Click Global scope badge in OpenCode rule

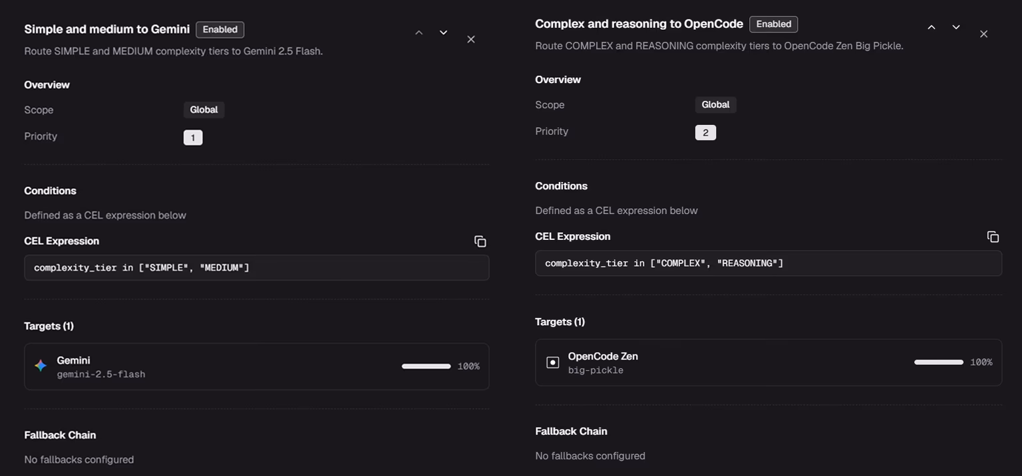tap(715, 104)
